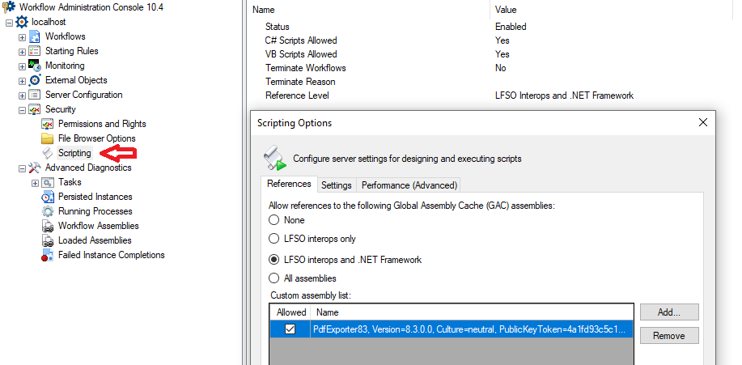Expand the Tasks tree node
Viewport: 742px width, 365px height.
pyautogui.click(x=35, y=182)
